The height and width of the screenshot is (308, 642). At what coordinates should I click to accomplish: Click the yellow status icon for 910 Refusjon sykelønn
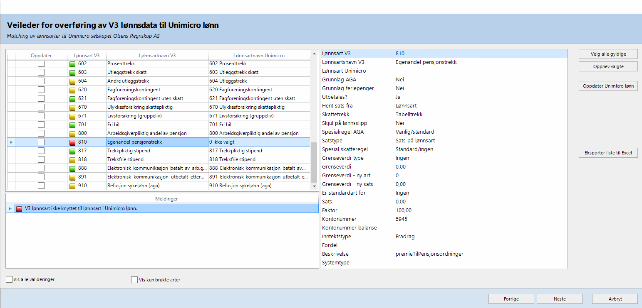[72, 186]
